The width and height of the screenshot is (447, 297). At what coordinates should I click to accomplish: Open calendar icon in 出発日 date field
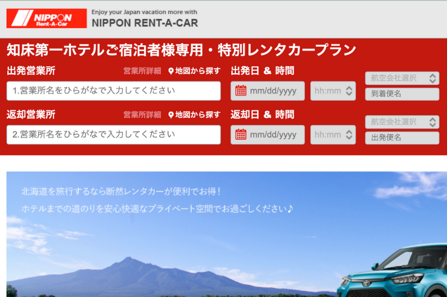tap(241, 91)
